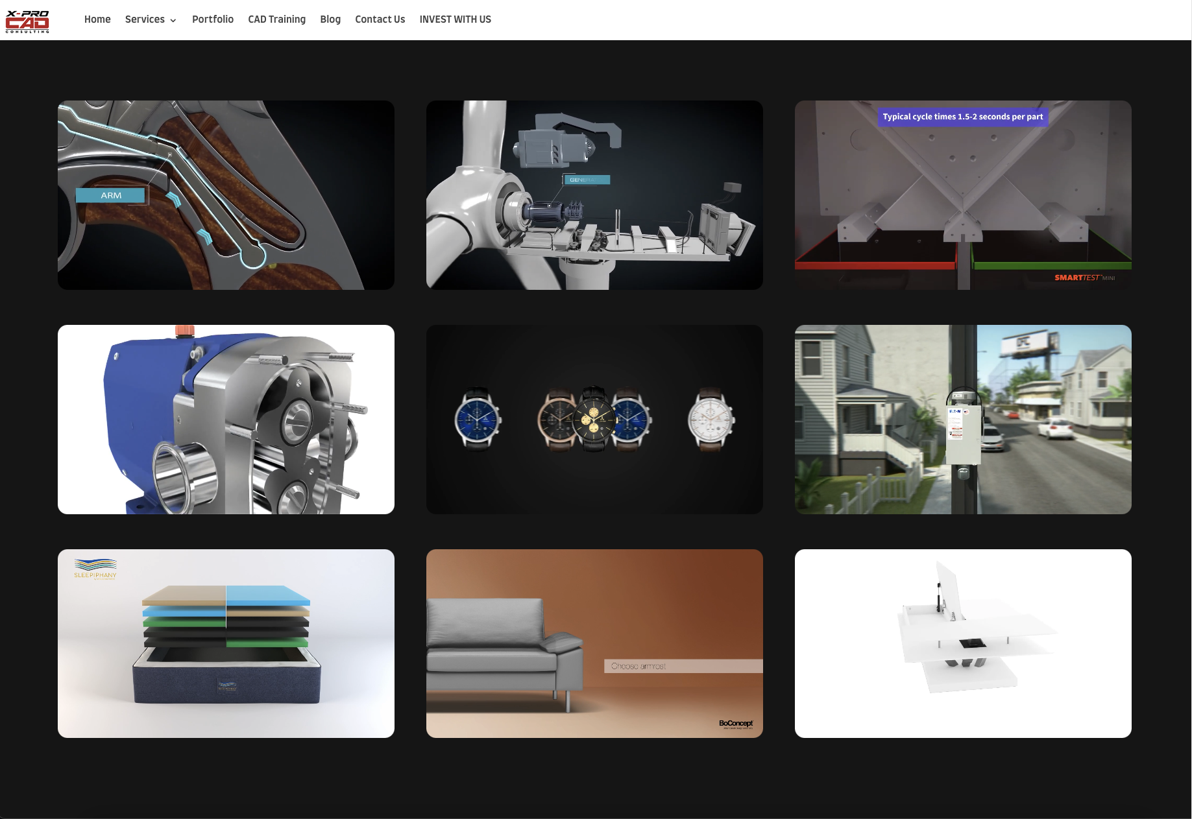Viewport: 1192px width, 819px height.
Task: Expand the Services dropdown menu
Action: 145,19
